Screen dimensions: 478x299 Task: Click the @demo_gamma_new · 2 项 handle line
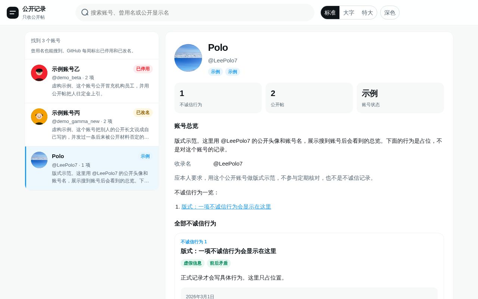[82, 121]
